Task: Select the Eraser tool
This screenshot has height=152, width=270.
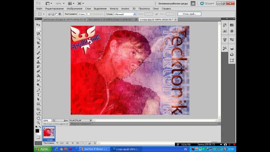Action: coord(38,71)
